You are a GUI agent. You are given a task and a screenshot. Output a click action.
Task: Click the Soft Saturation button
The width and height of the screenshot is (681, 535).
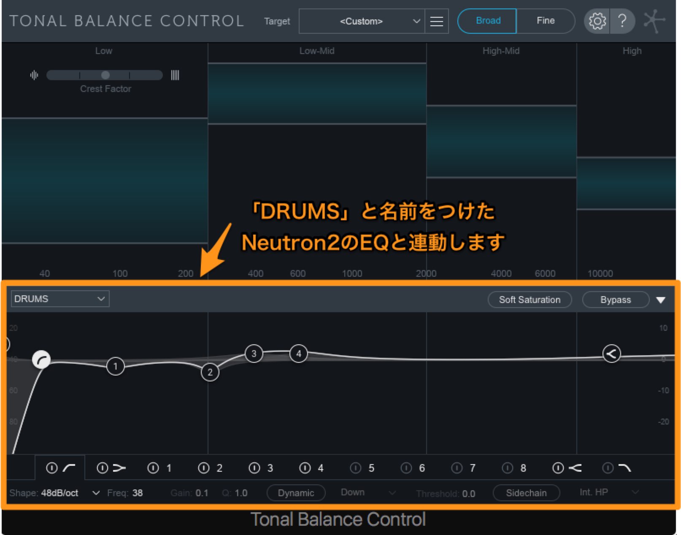point(530,300)
